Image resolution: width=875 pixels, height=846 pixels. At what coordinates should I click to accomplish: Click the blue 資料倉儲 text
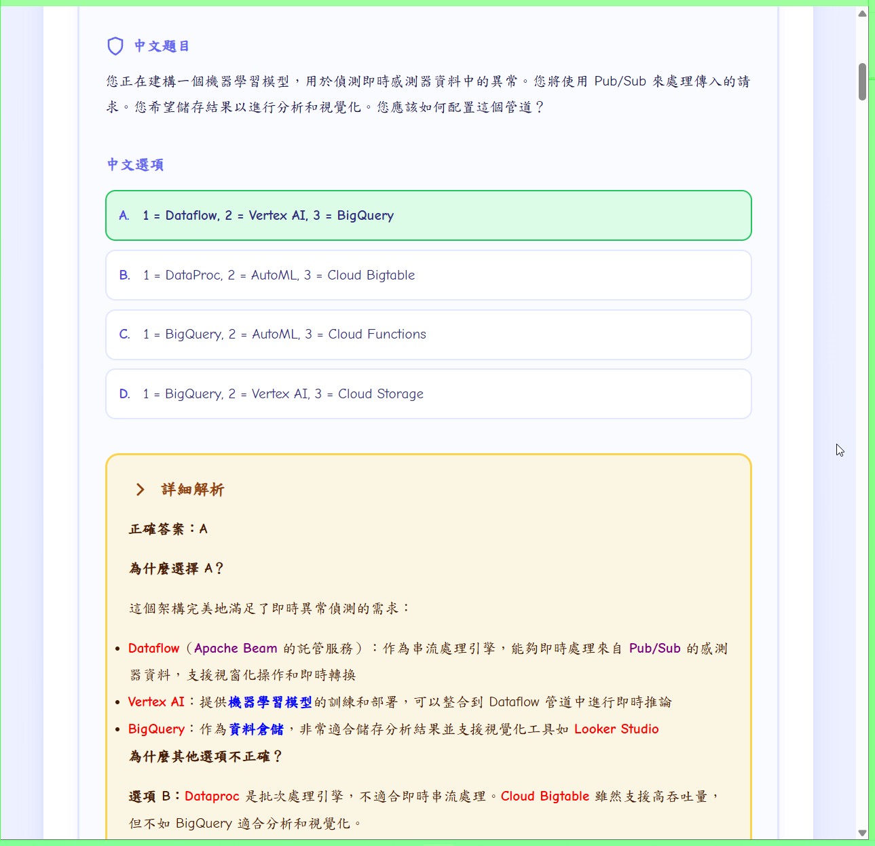256,729
